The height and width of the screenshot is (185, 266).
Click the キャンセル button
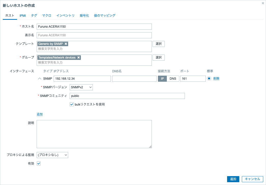253,179
